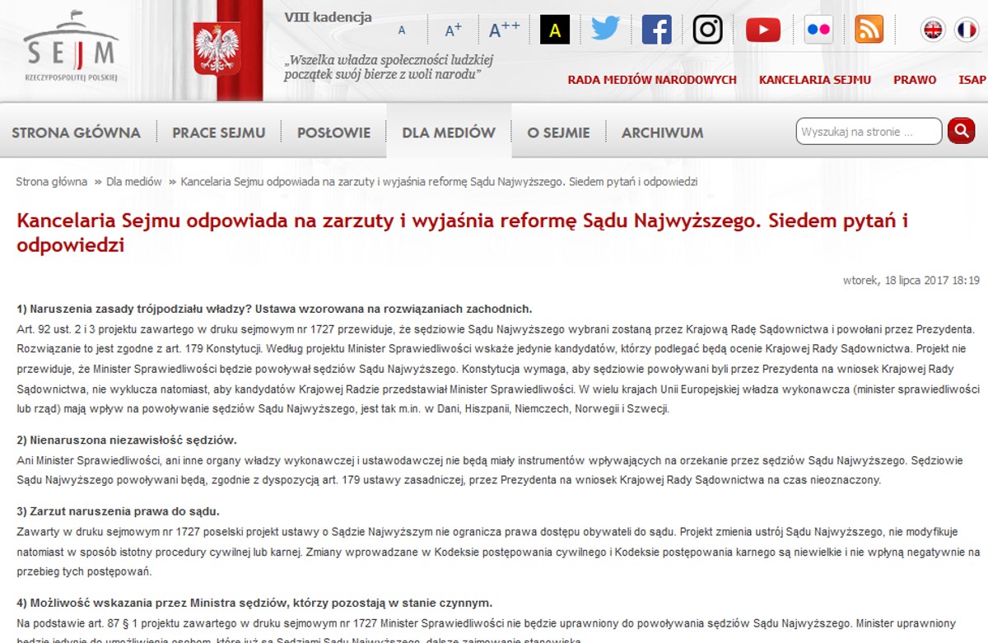Click heading '2) Nienaruszona niezawisłość sędziów.'
This screenshot has height=643, width=988.
(126, 440)
